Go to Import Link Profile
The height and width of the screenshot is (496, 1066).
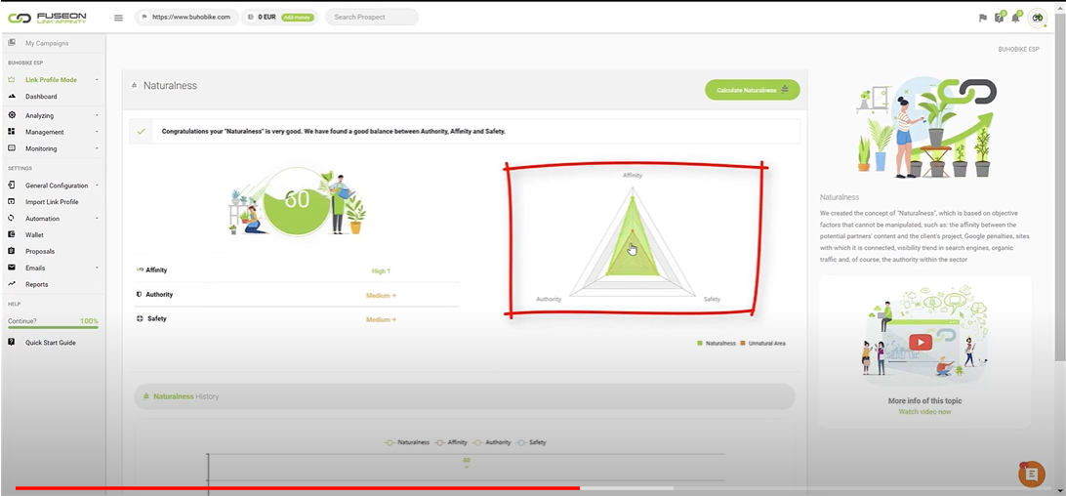coord(52,202)
